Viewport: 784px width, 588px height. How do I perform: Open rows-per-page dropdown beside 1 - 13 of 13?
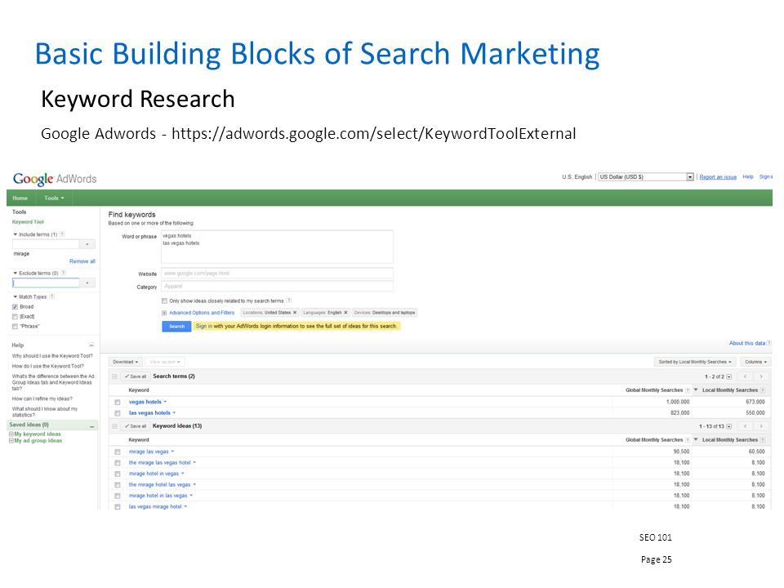[x=729, y=426]
